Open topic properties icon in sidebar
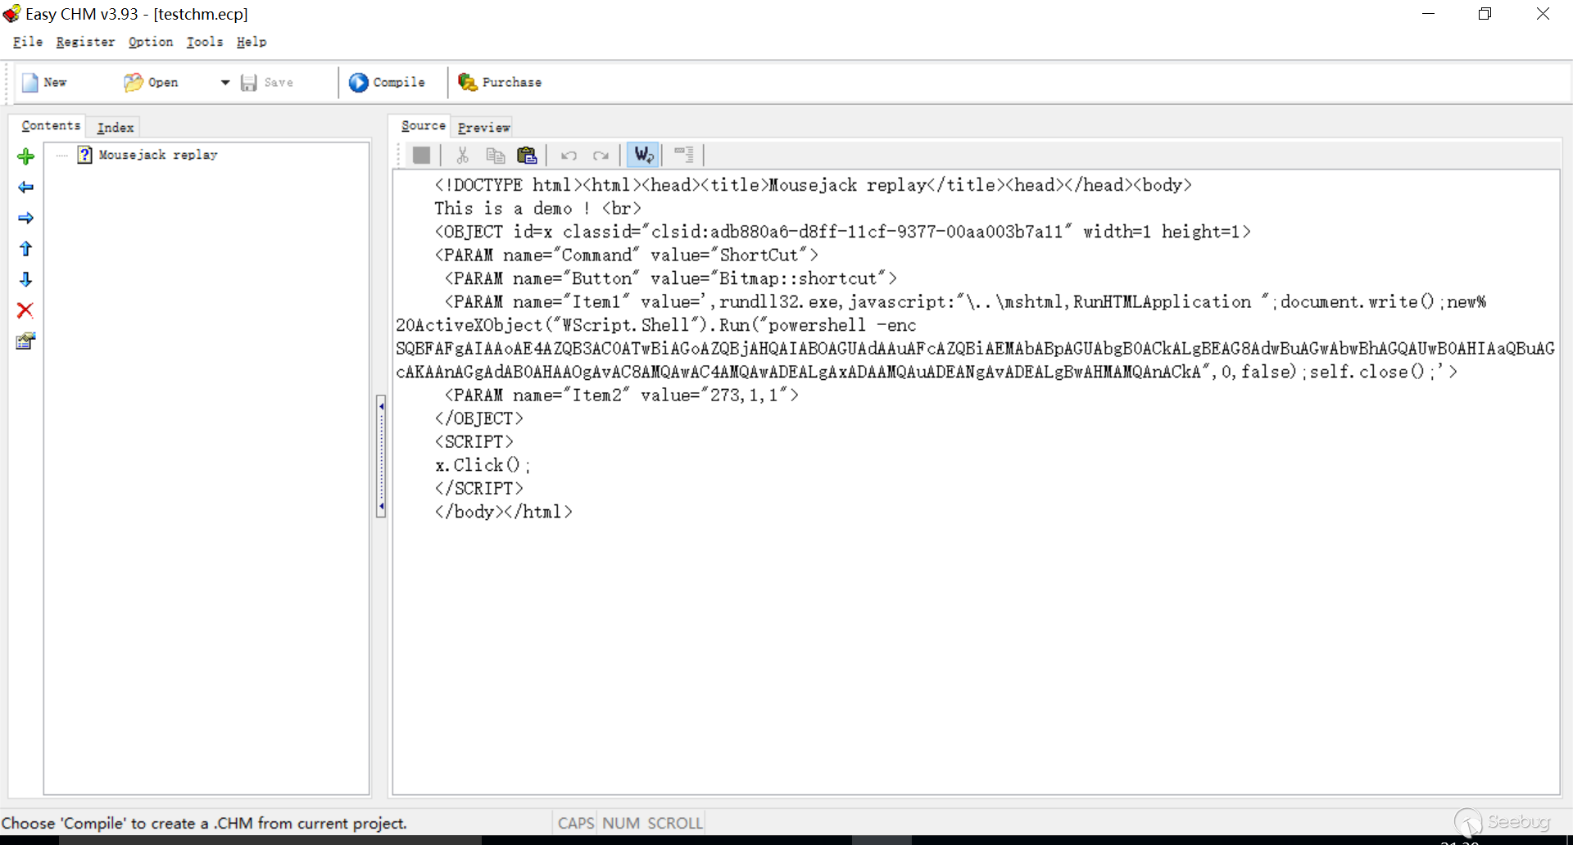 (25, 341)
